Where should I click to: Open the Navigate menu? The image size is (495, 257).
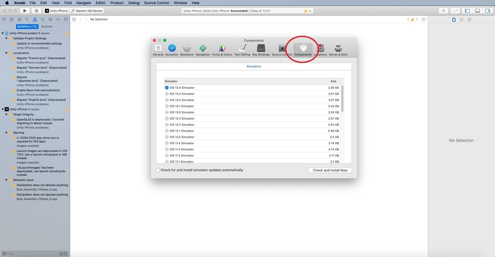click(x=83, y=3)
